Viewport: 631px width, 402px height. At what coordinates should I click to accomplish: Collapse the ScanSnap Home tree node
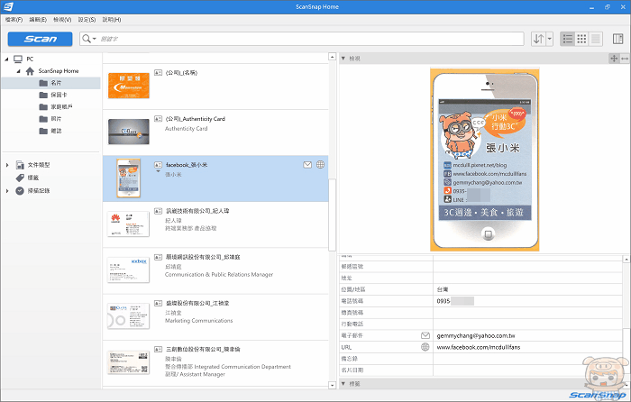19,71
